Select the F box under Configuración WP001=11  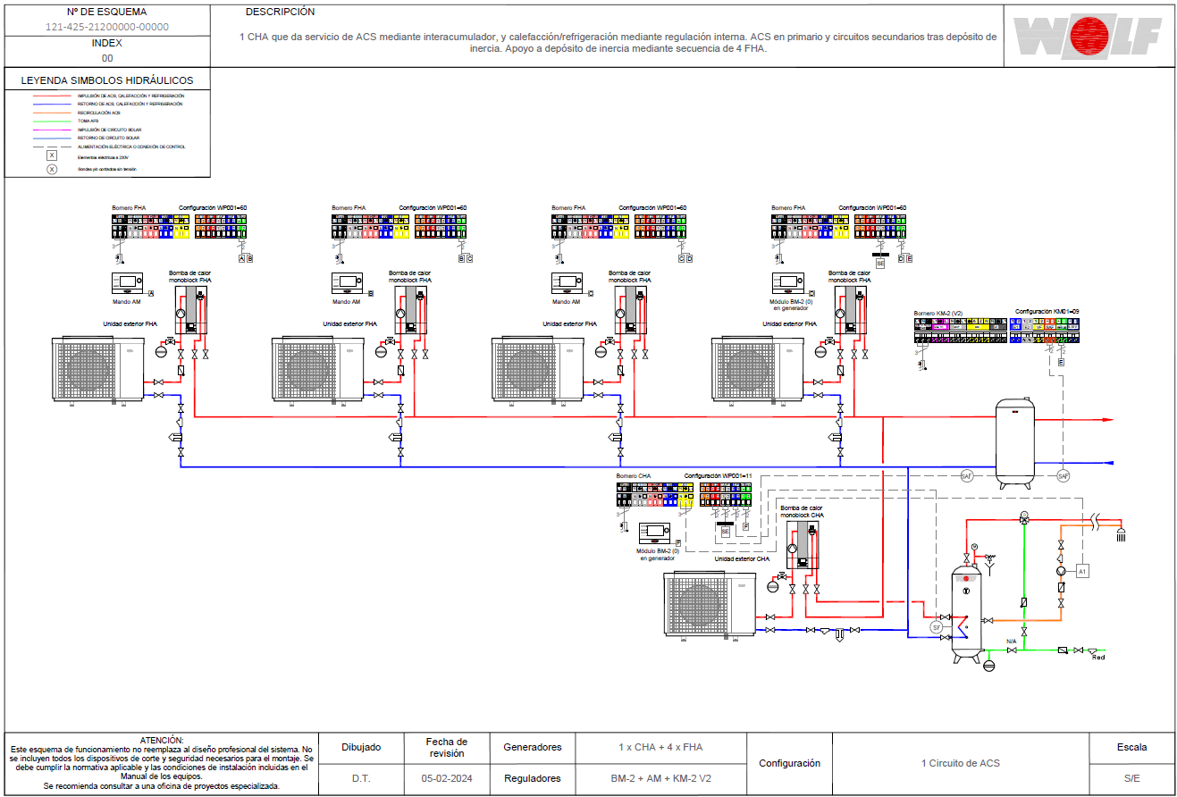(745, 528)
